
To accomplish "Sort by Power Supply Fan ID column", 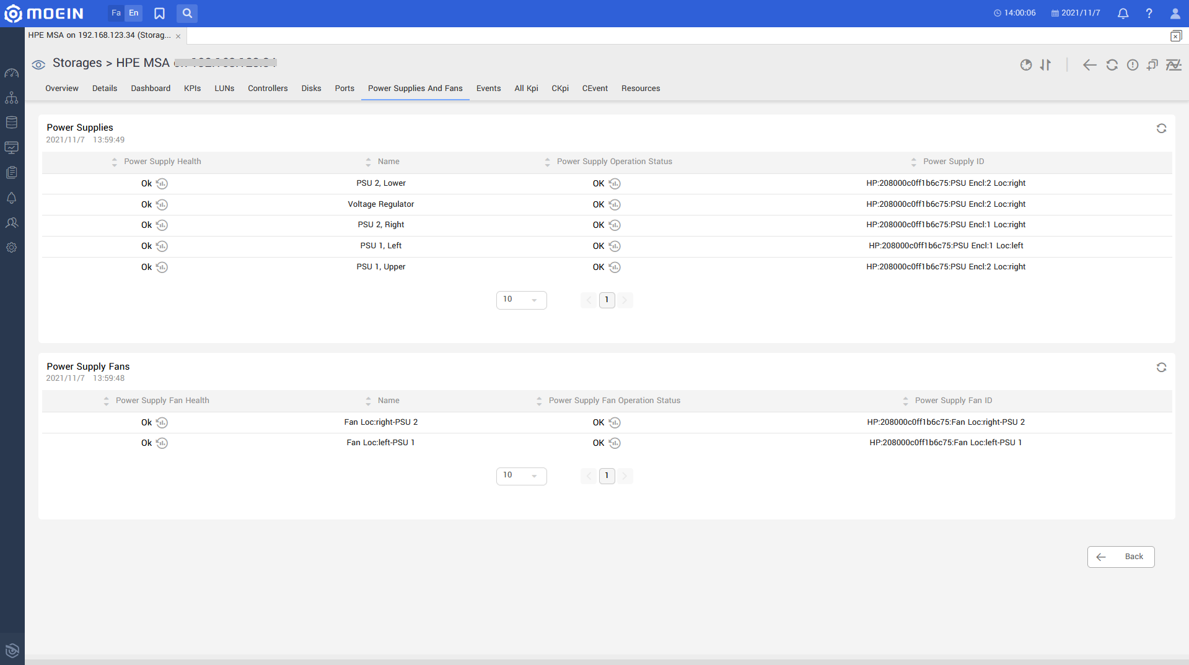I will coord(905,401).
